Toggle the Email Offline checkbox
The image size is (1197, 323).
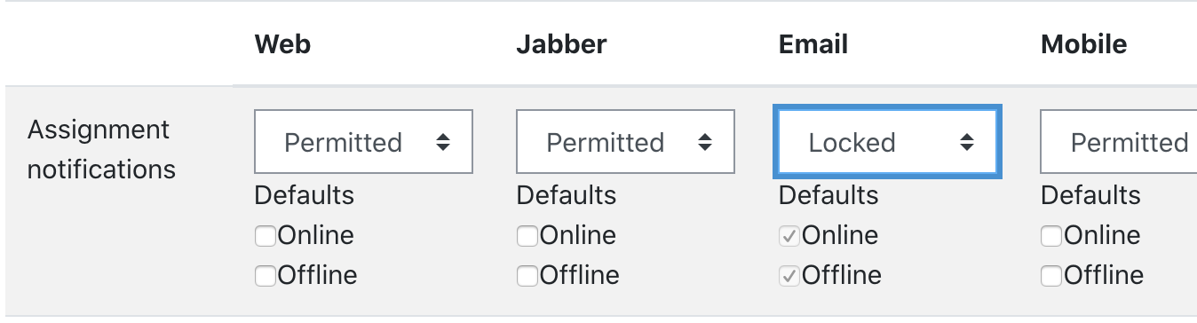pos(789,276)
